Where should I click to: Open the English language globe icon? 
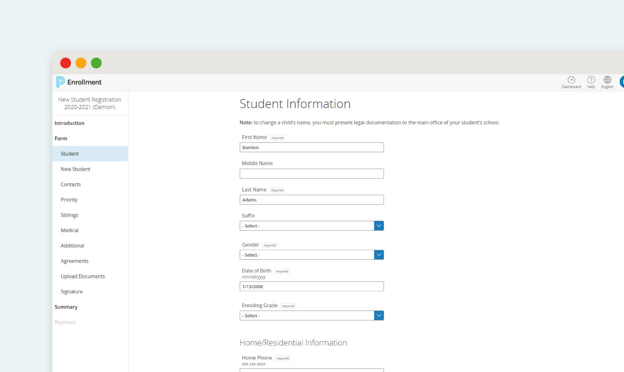(x=607, y=81)
